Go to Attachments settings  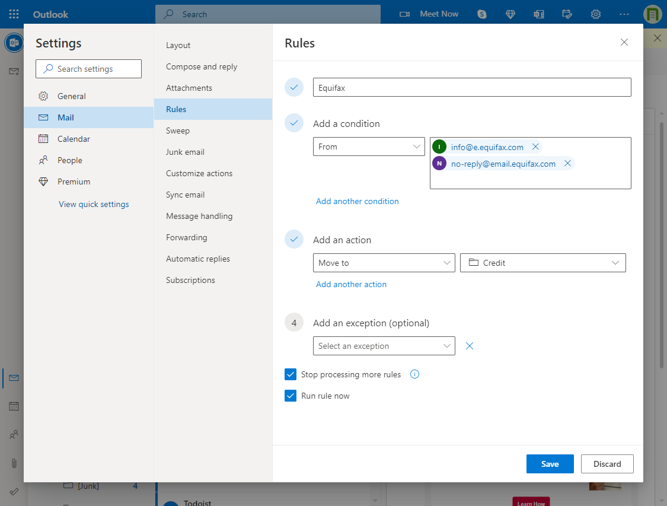point(213,88)
